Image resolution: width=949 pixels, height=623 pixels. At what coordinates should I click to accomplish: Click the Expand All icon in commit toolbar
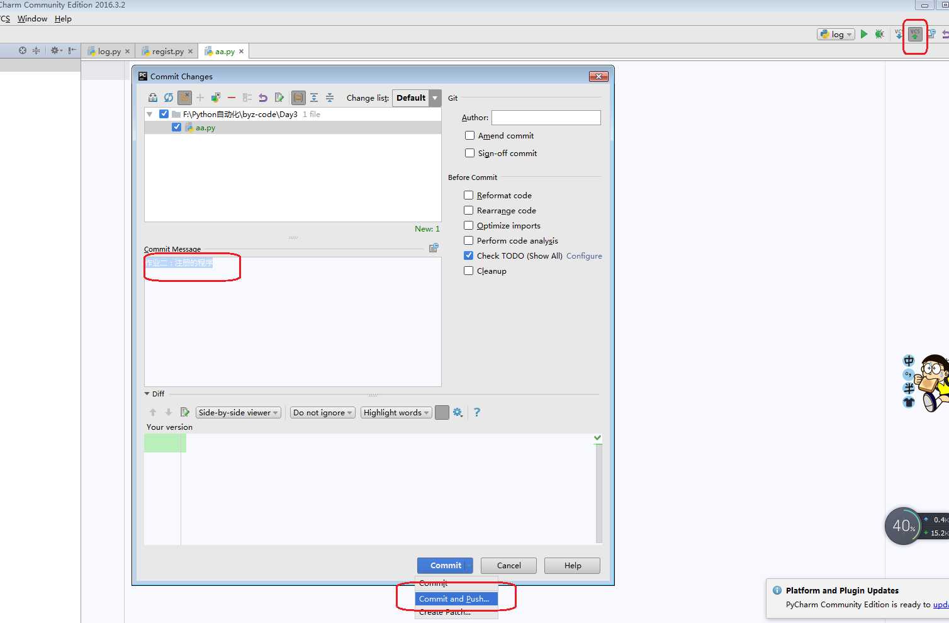coord(313,98)
